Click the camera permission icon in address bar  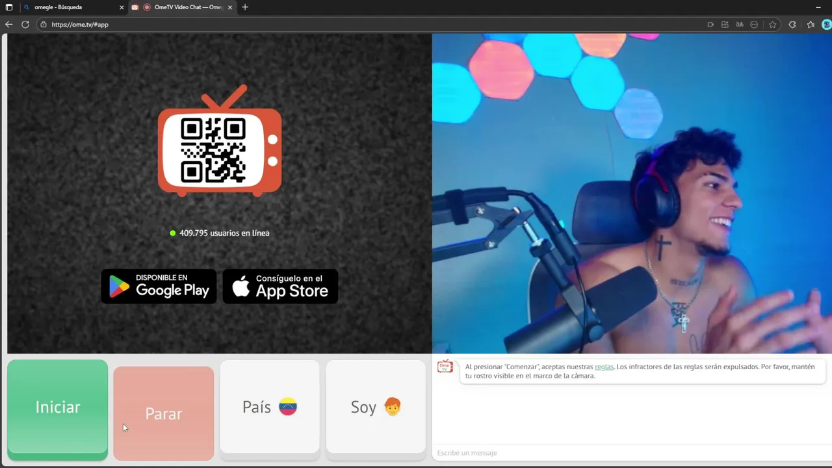(710, 25)
